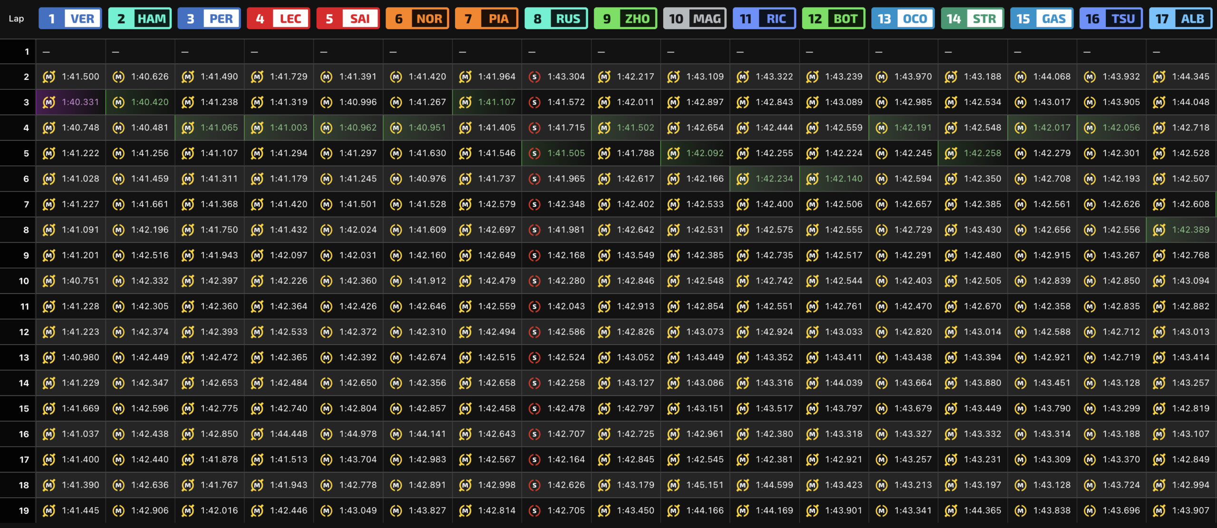Viewport: 1217px width, 528px height.
Task: Click tyre icon on MAG lap 18
Action: [x=673, y=485]
